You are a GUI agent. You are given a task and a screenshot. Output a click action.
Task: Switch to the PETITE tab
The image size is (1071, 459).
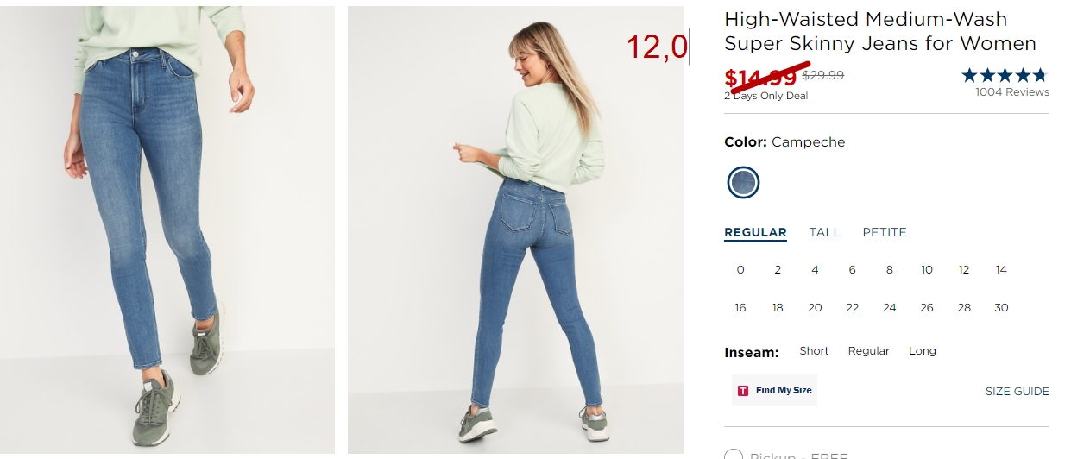[x=885, y=232]
